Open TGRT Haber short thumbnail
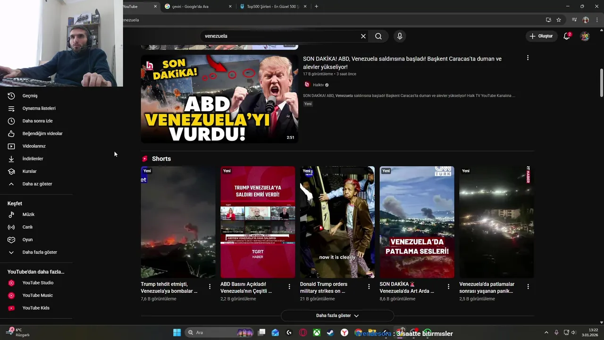This screenshot has width=604, height=340. point(258,222)
